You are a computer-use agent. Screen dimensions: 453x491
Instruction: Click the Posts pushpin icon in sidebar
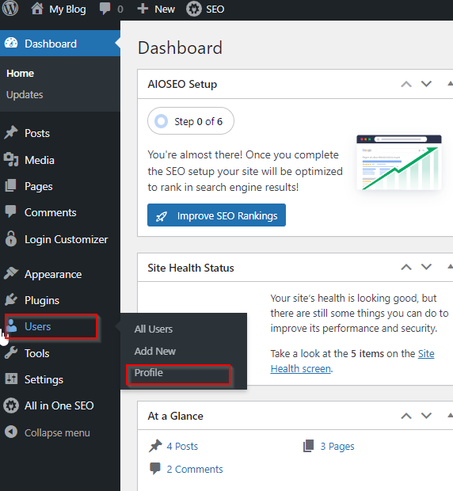(x=11, y=133)
